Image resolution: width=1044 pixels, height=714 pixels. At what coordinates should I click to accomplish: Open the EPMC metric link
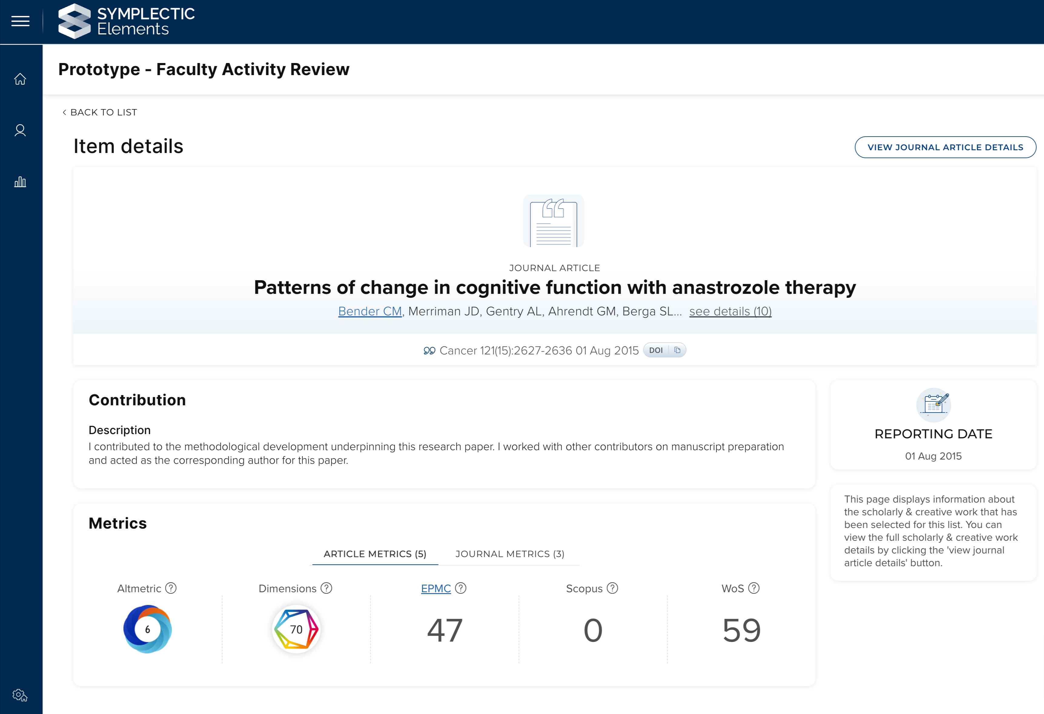pyautogui.click(x=435, y=589)
